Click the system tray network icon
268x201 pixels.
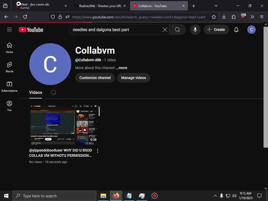coord(228,196)
